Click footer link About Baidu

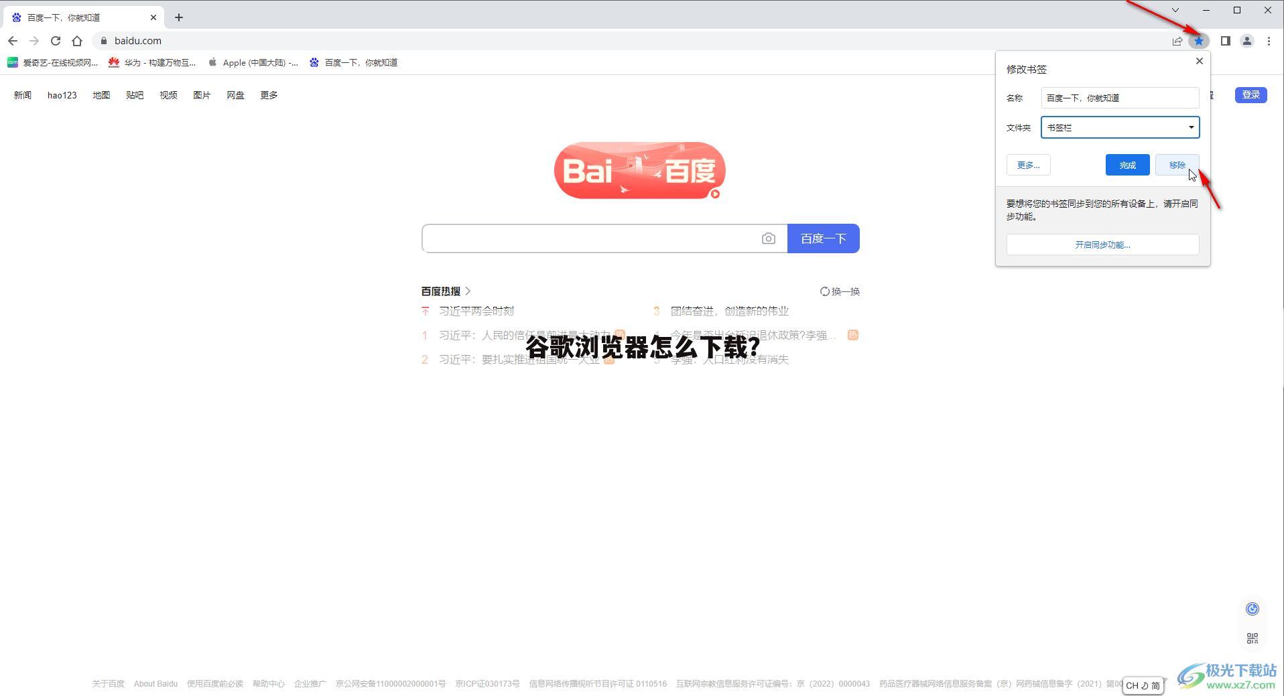[155, 684]
